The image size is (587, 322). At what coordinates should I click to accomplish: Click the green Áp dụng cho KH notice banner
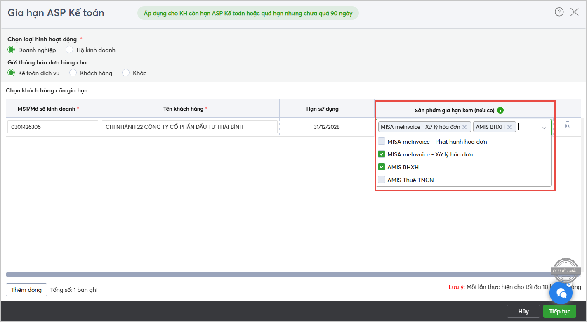[x=248, y=13]
